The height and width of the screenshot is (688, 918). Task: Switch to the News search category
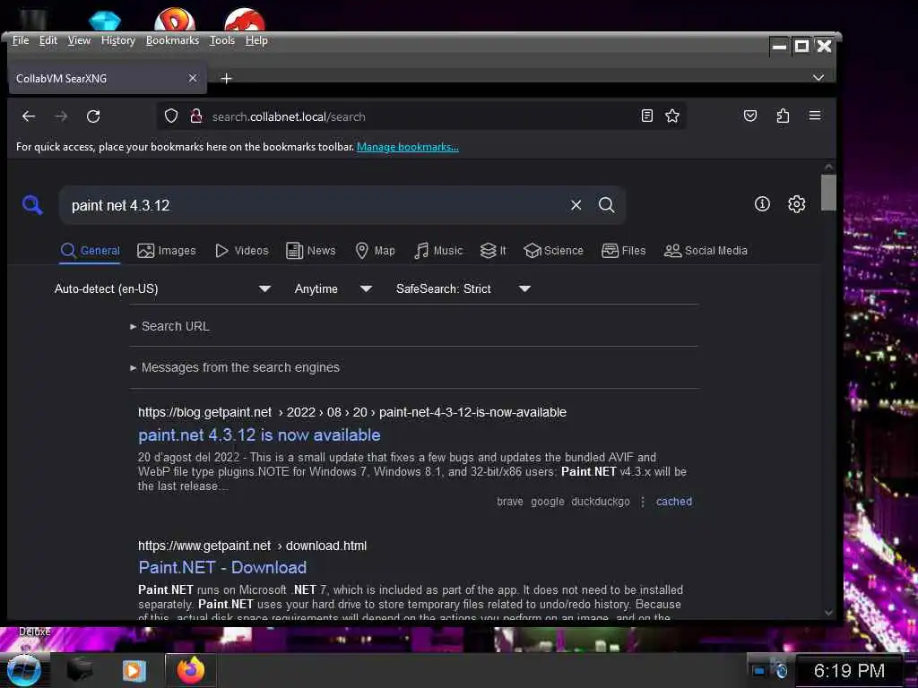[311, 251]
